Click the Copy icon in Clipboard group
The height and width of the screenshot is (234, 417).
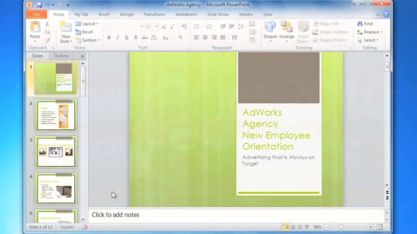coord(47,32)
